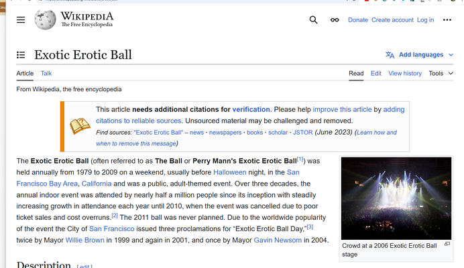Open the verification link
Image resolution: width=464 pixels, height=268 pixels.
click(251, 109)
